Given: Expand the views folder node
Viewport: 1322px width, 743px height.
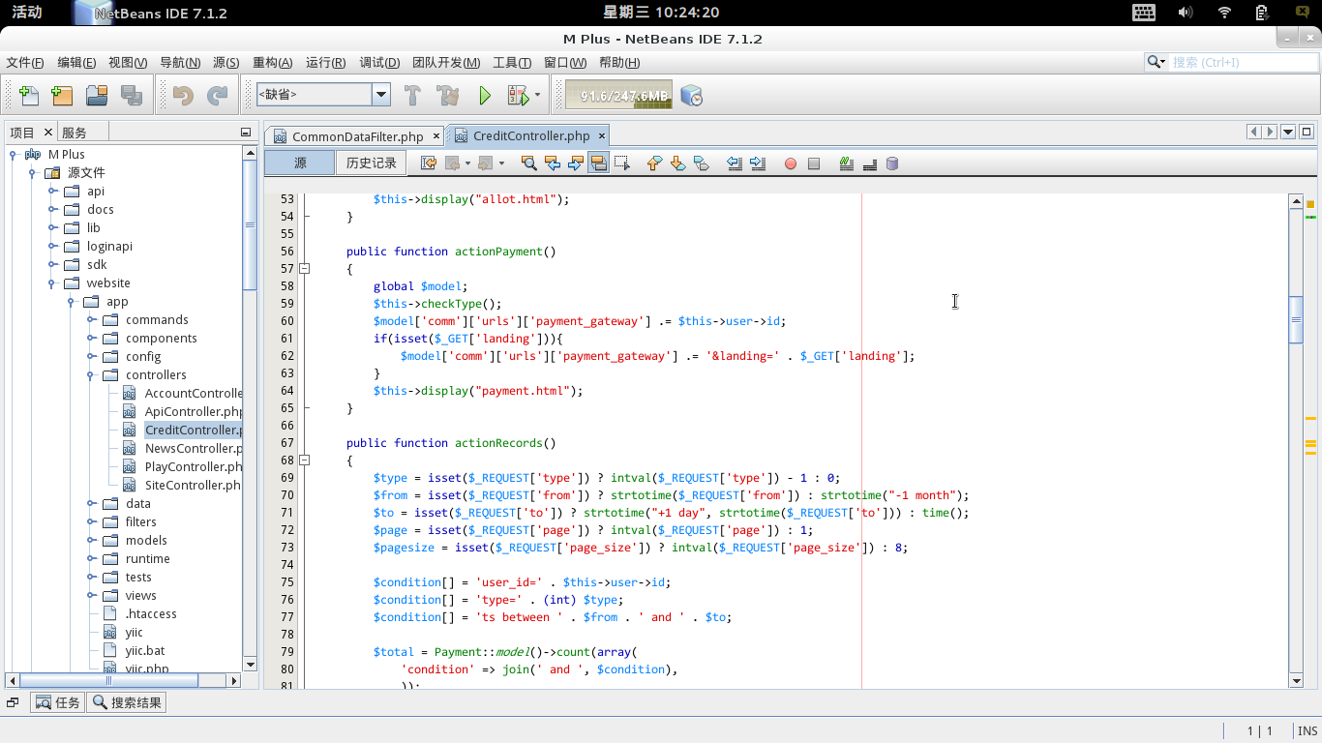Looking at the screenshot, I should [x=91, y=595].
